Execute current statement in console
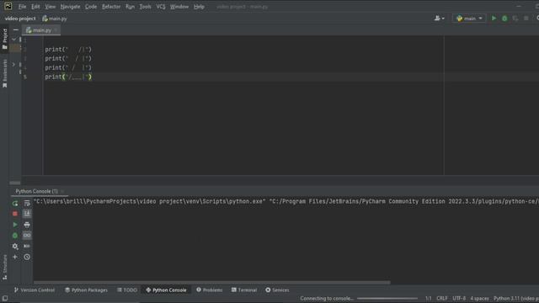 [15, 225]
